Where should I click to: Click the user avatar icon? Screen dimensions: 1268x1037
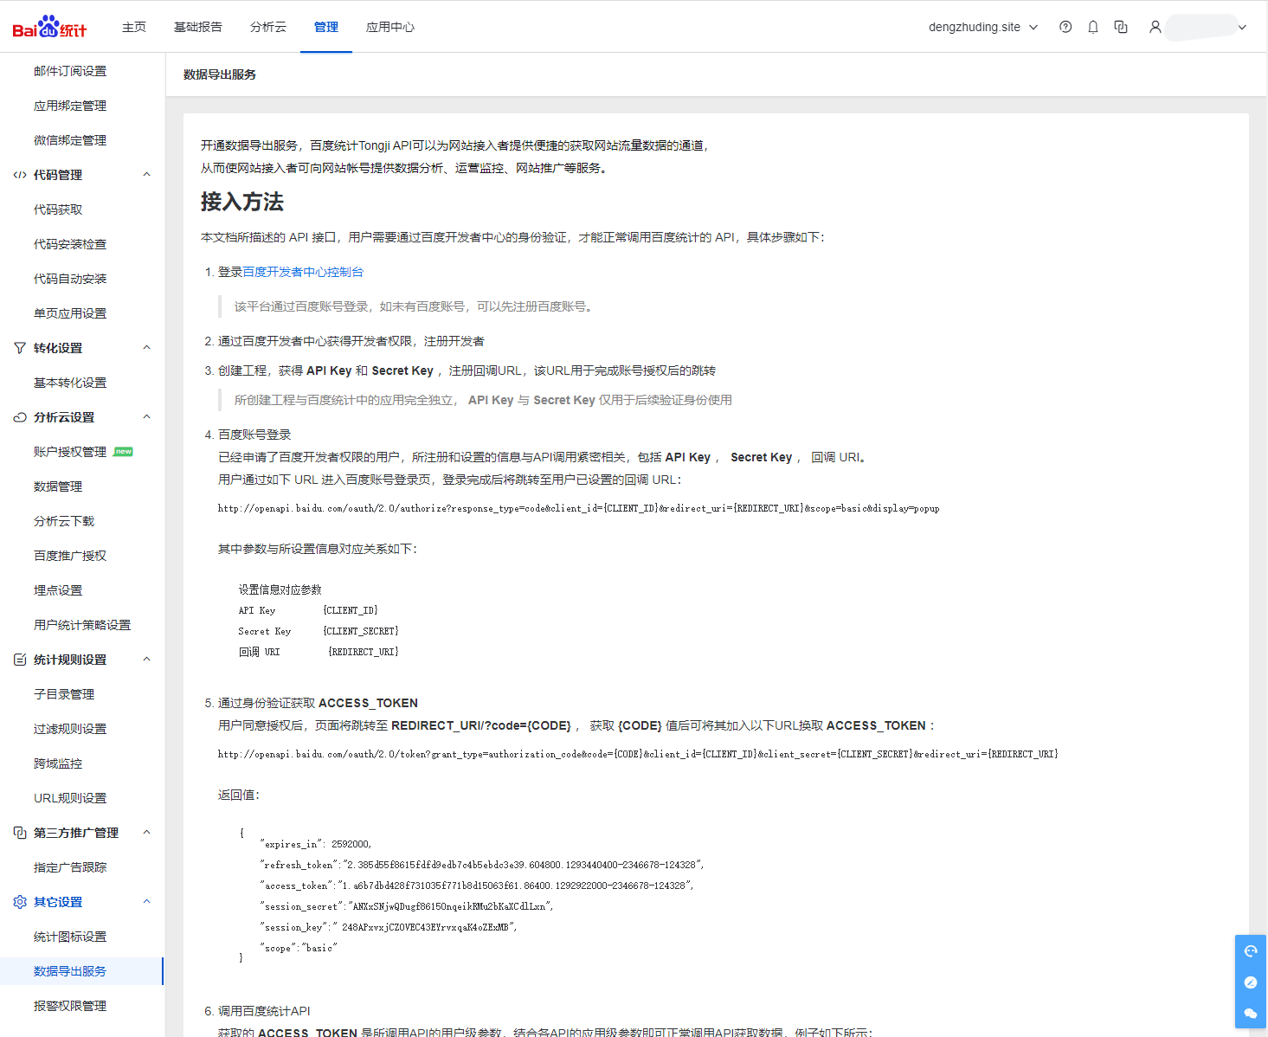click(x=1155, y=27)
